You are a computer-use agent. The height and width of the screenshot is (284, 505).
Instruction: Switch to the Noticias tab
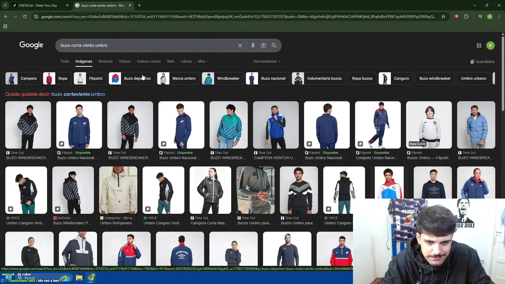pyautogui.click(x=105, y=61)
